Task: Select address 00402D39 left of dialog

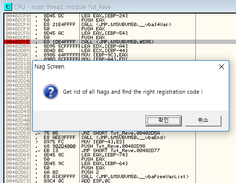Action: pos(18,107)
